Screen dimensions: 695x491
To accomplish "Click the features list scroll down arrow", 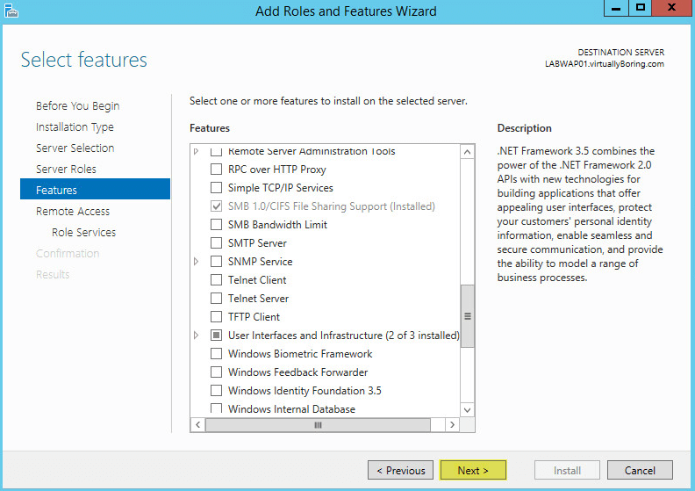I will pos(467,410).
